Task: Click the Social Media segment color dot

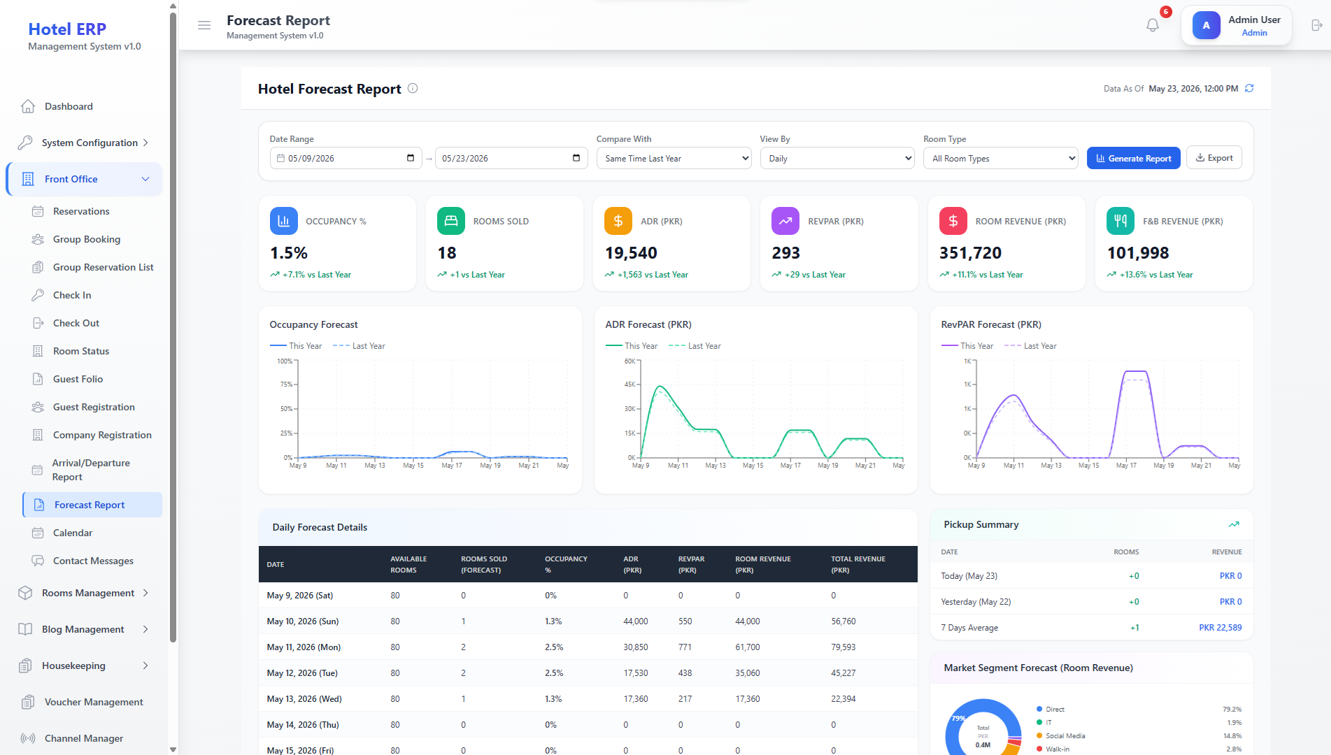Action: [x=1039, y=735]
